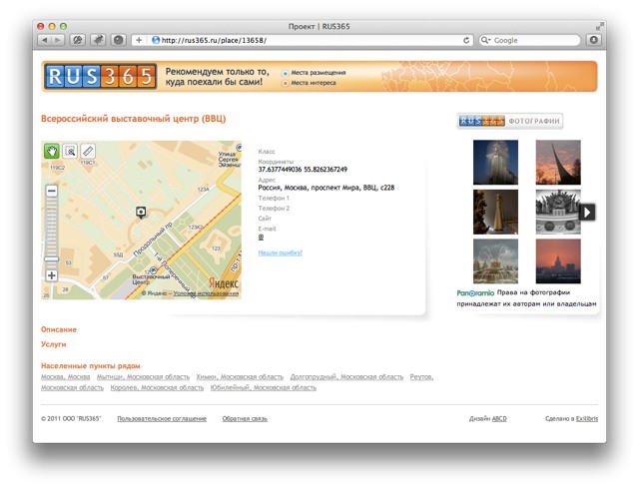
Task: Open the 'Нашли ошибку?' link
Action: coord(281,252)
